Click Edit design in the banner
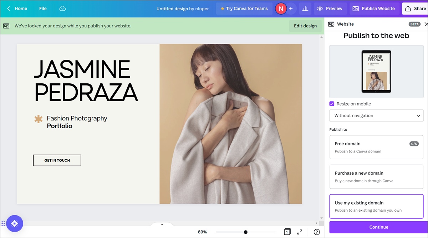The image size is (428, 238). pos(305,26)
